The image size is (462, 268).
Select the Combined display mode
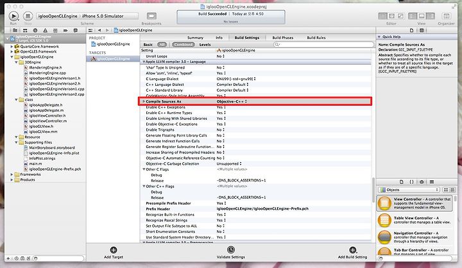(x=184, y=44)
